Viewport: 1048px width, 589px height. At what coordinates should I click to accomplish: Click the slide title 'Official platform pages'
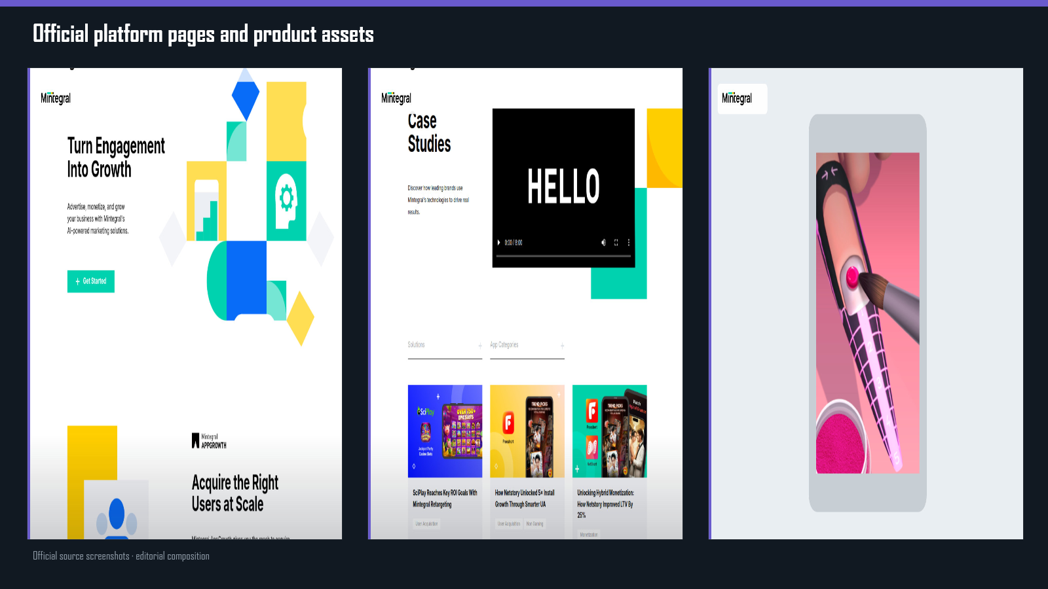(x=203, y=34)
